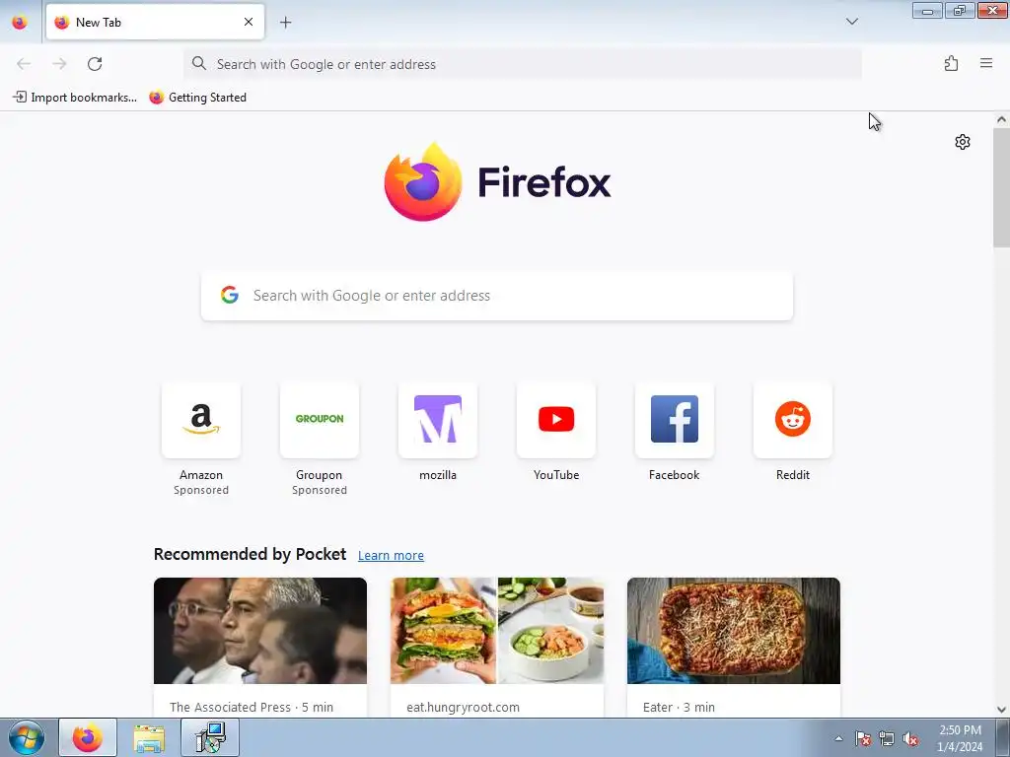Focus the center Google search box

pos(497,296)
